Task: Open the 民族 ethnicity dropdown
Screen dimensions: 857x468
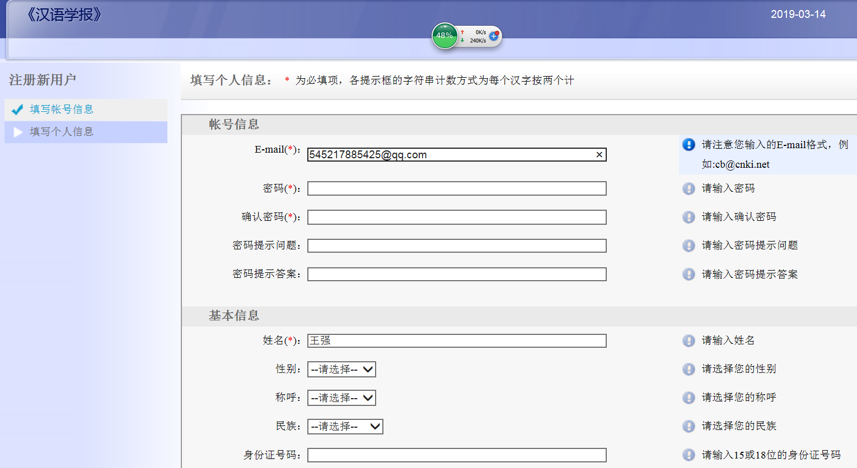Action: pos(345,427)
